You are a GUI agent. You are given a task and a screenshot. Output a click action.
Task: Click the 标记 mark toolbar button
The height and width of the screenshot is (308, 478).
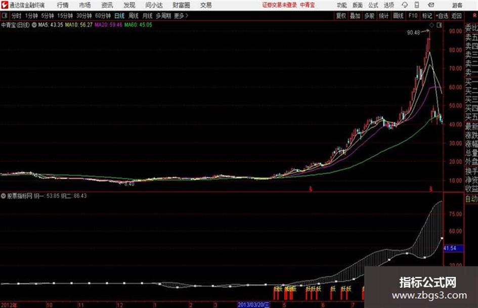click(x=427, y=16)
